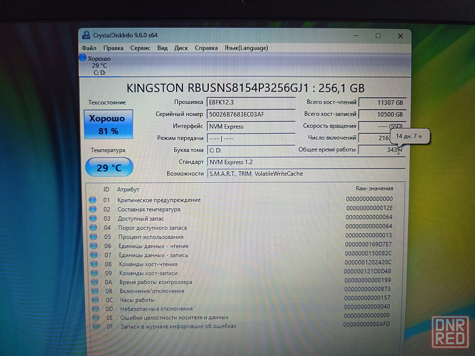This screenshot has height=356, width=475.
Task: Select the Хорошо 29 °C C: D: disk tab
Action: pos(100,65)
